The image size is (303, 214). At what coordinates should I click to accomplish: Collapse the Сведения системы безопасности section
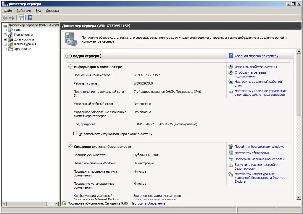pyautogui.click(x=70, y=147)
